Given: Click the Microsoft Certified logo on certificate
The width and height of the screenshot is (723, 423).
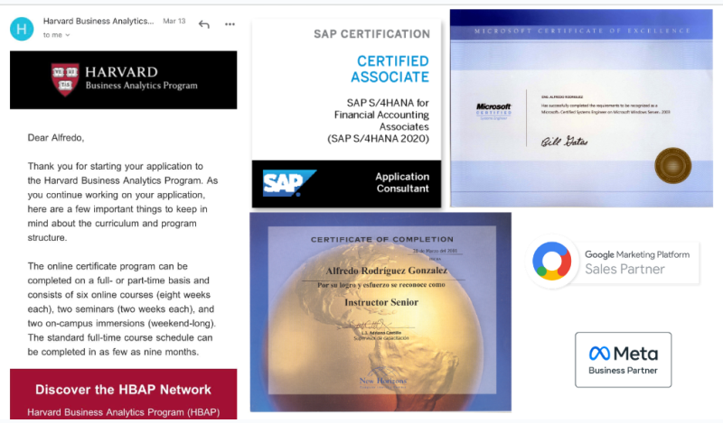Looking at the screenshot, I should 493,111.
